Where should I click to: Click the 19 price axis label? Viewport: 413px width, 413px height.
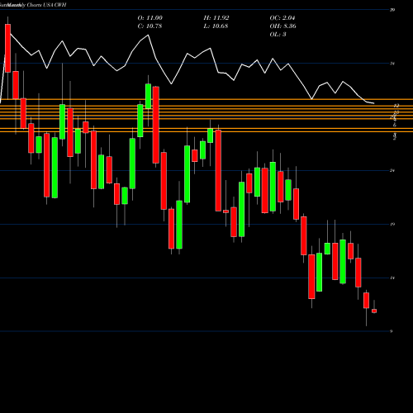click(392, 225)
